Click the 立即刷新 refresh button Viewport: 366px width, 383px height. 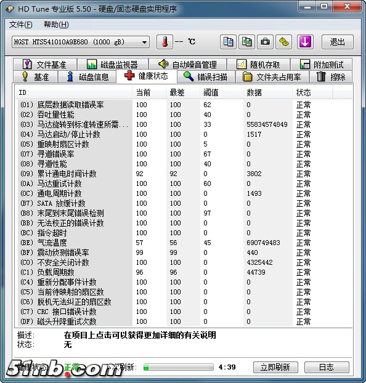point(275,367)
